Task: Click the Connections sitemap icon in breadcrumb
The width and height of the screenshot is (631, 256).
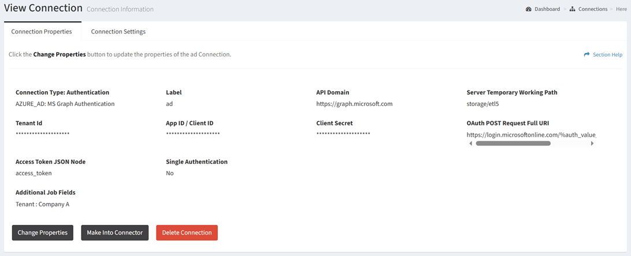Action: pyautogui.click(x=572, y=9)
